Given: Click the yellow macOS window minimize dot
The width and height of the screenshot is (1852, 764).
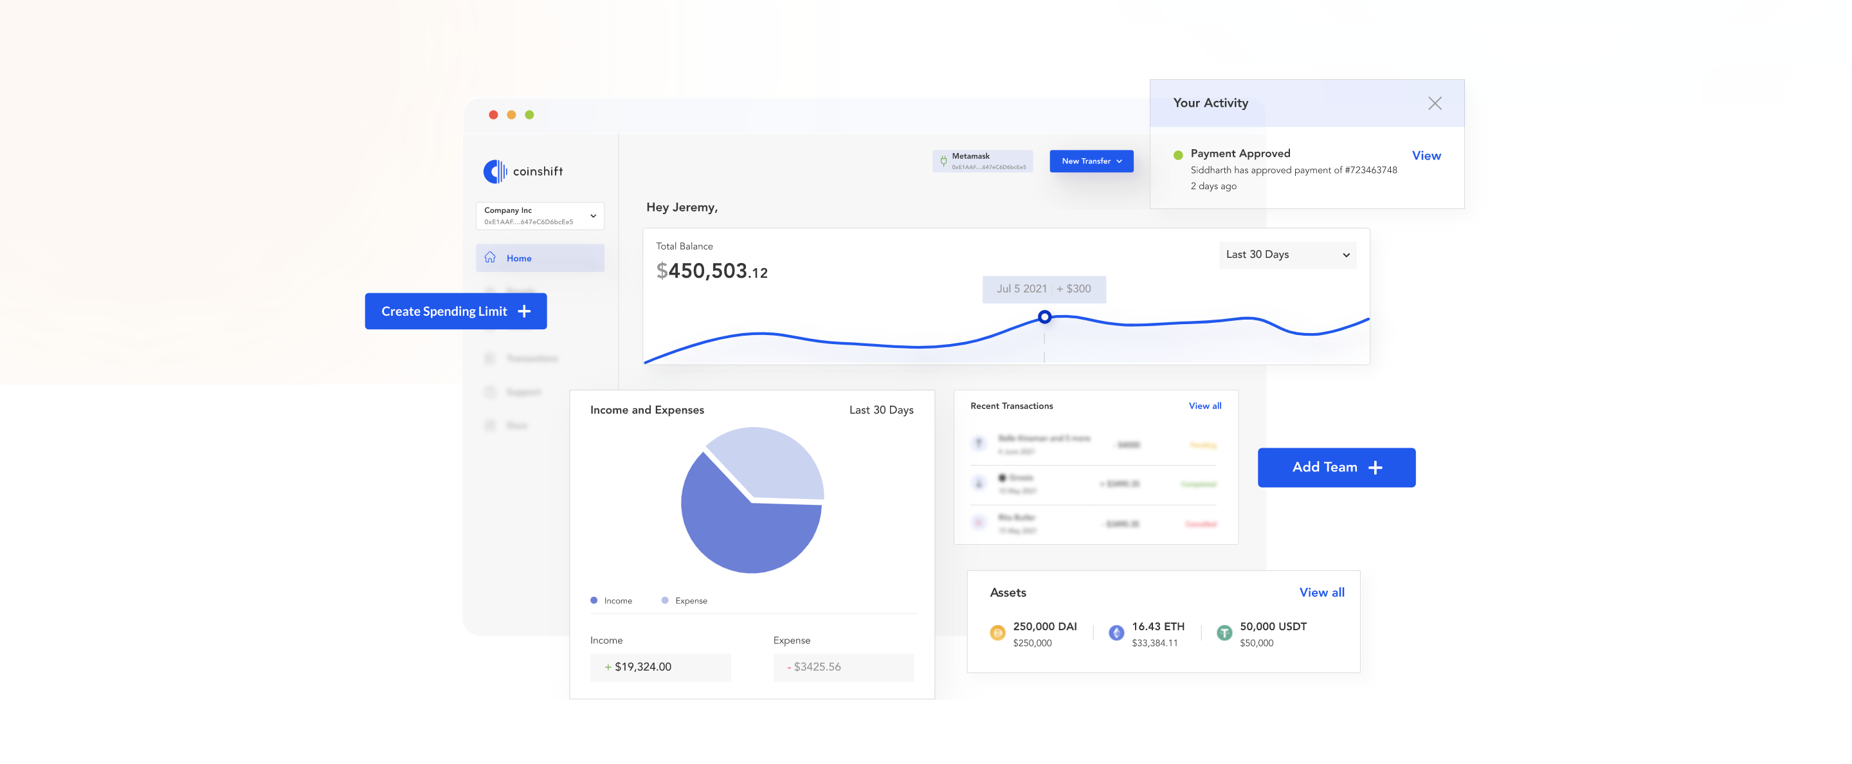Looking at the screenshot, I should [x=511, y=115].
